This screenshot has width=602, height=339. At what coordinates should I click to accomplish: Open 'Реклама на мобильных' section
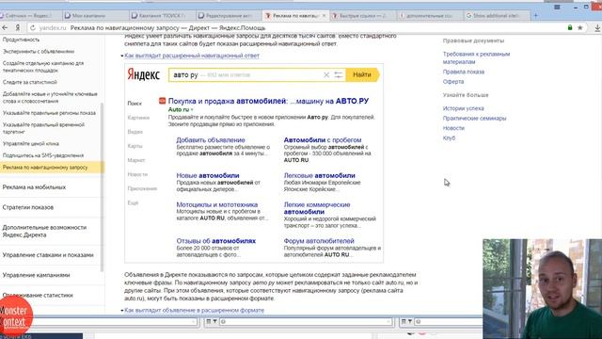point(34,187)
